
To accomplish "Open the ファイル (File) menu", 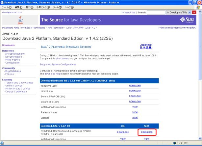I will [x=7, y=7].
